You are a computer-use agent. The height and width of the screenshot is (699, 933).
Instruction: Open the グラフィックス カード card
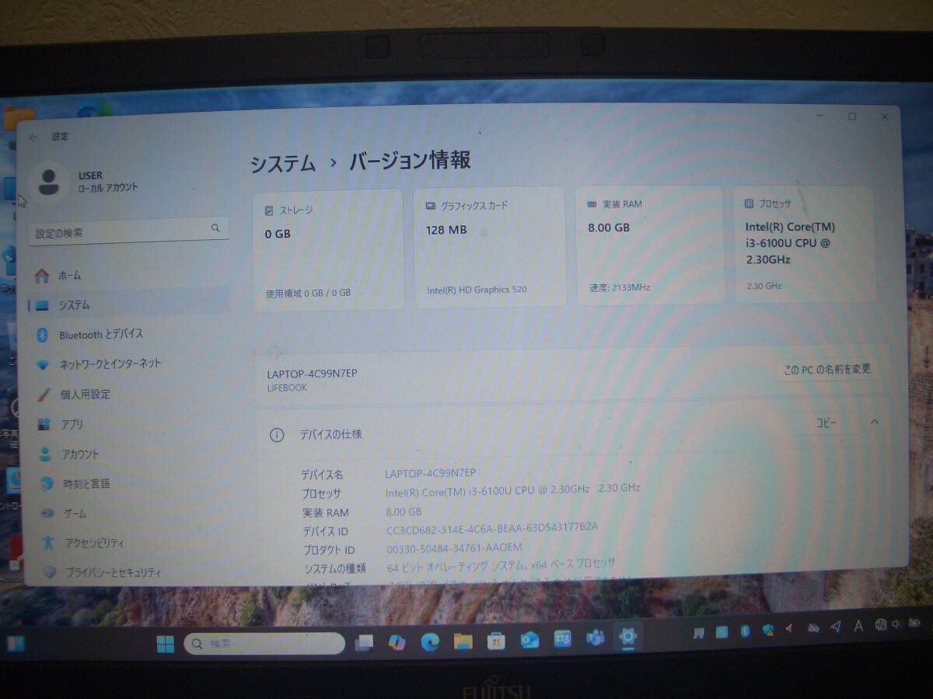[490, 246]
